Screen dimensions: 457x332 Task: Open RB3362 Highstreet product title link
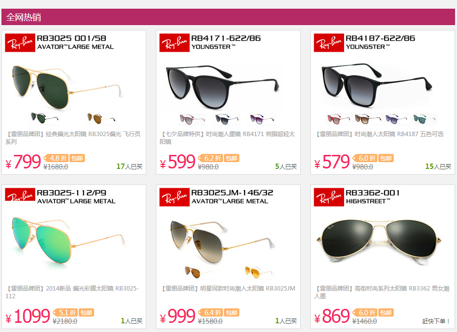click(x=382, y=292)
